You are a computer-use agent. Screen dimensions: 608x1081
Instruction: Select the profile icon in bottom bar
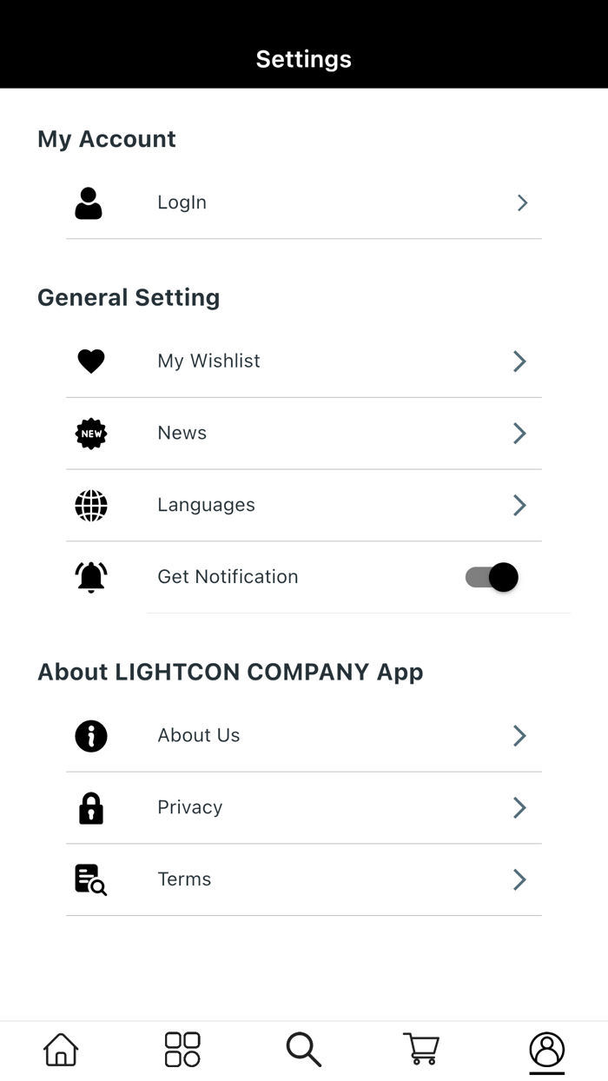[546, 1049]
